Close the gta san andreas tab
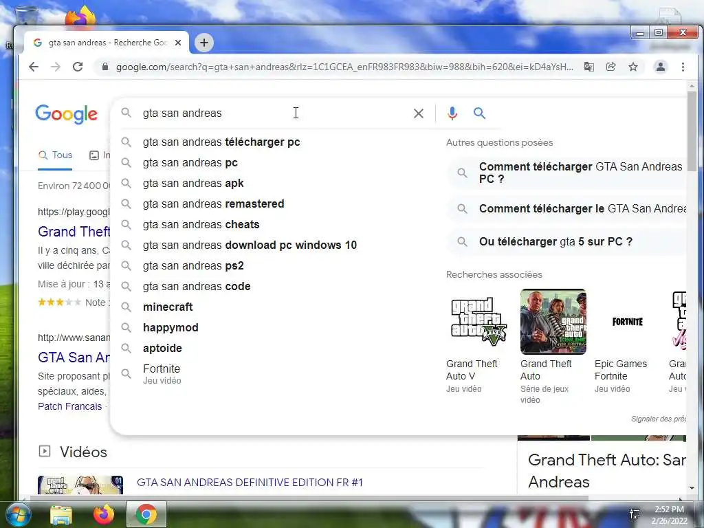 [x=178, y=43]
